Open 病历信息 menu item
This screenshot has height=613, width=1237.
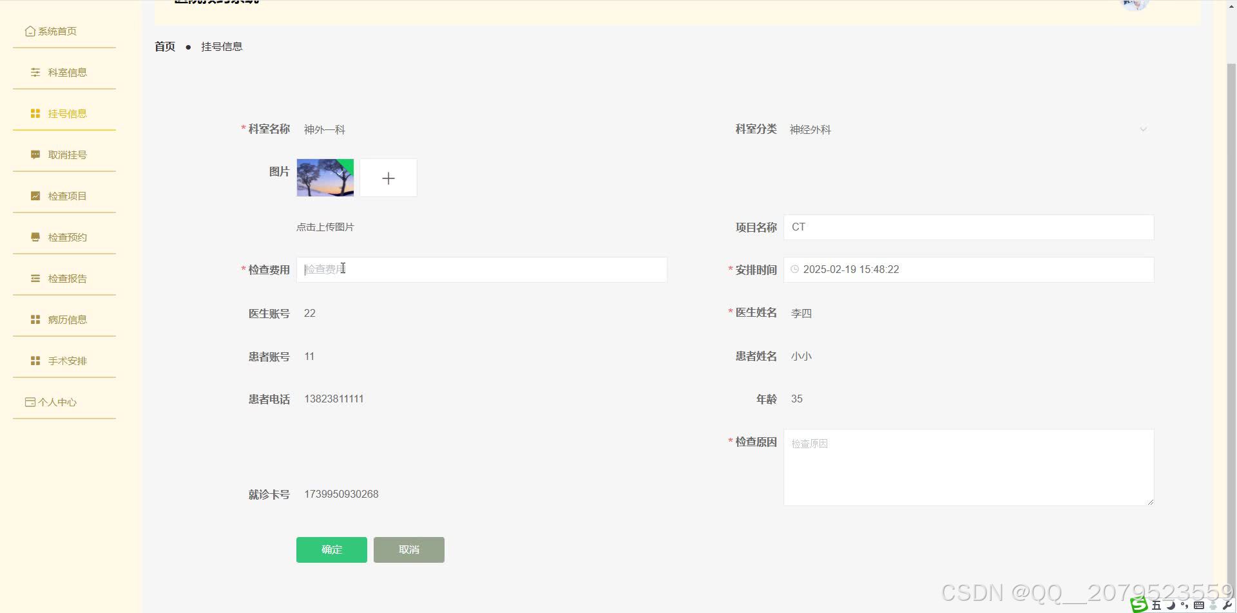(x=64, y=319)
